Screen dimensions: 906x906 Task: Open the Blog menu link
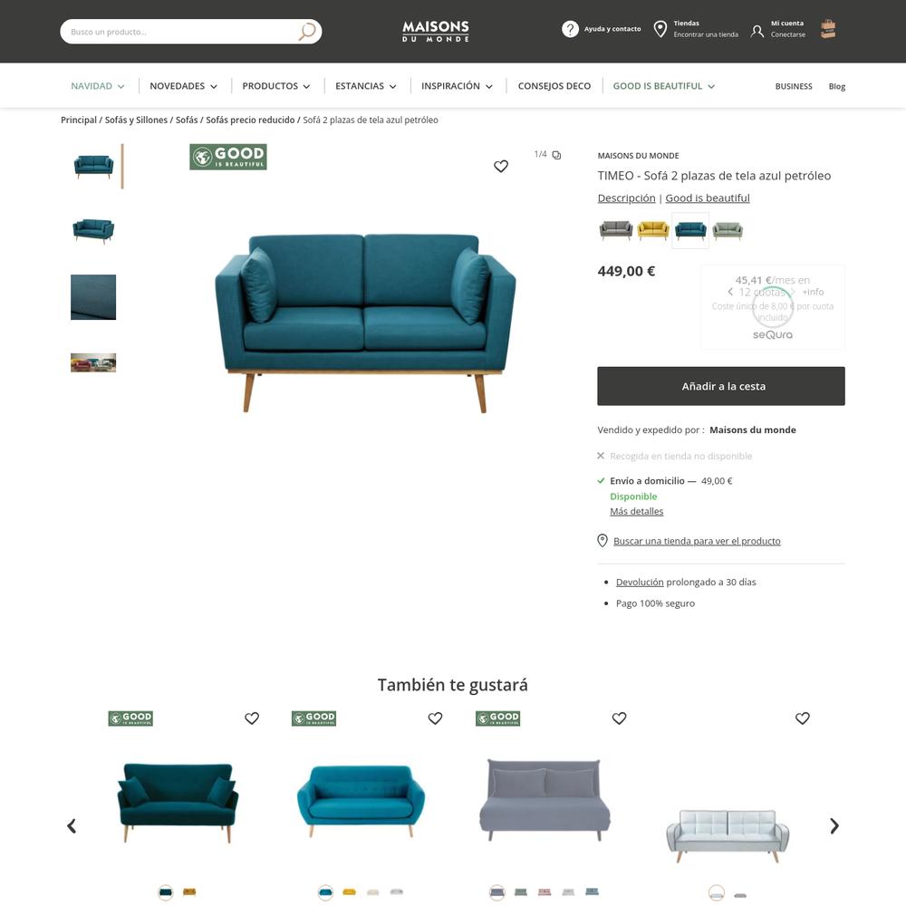[x=836, y=86]
